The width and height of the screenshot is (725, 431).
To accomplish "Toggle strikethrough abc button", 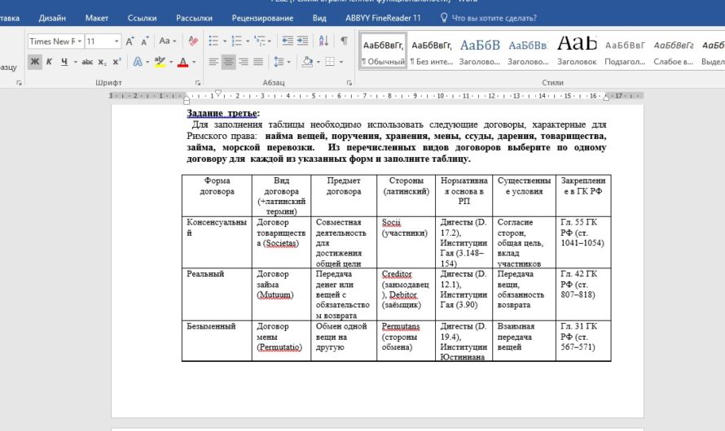I will (x=87, y=62).
